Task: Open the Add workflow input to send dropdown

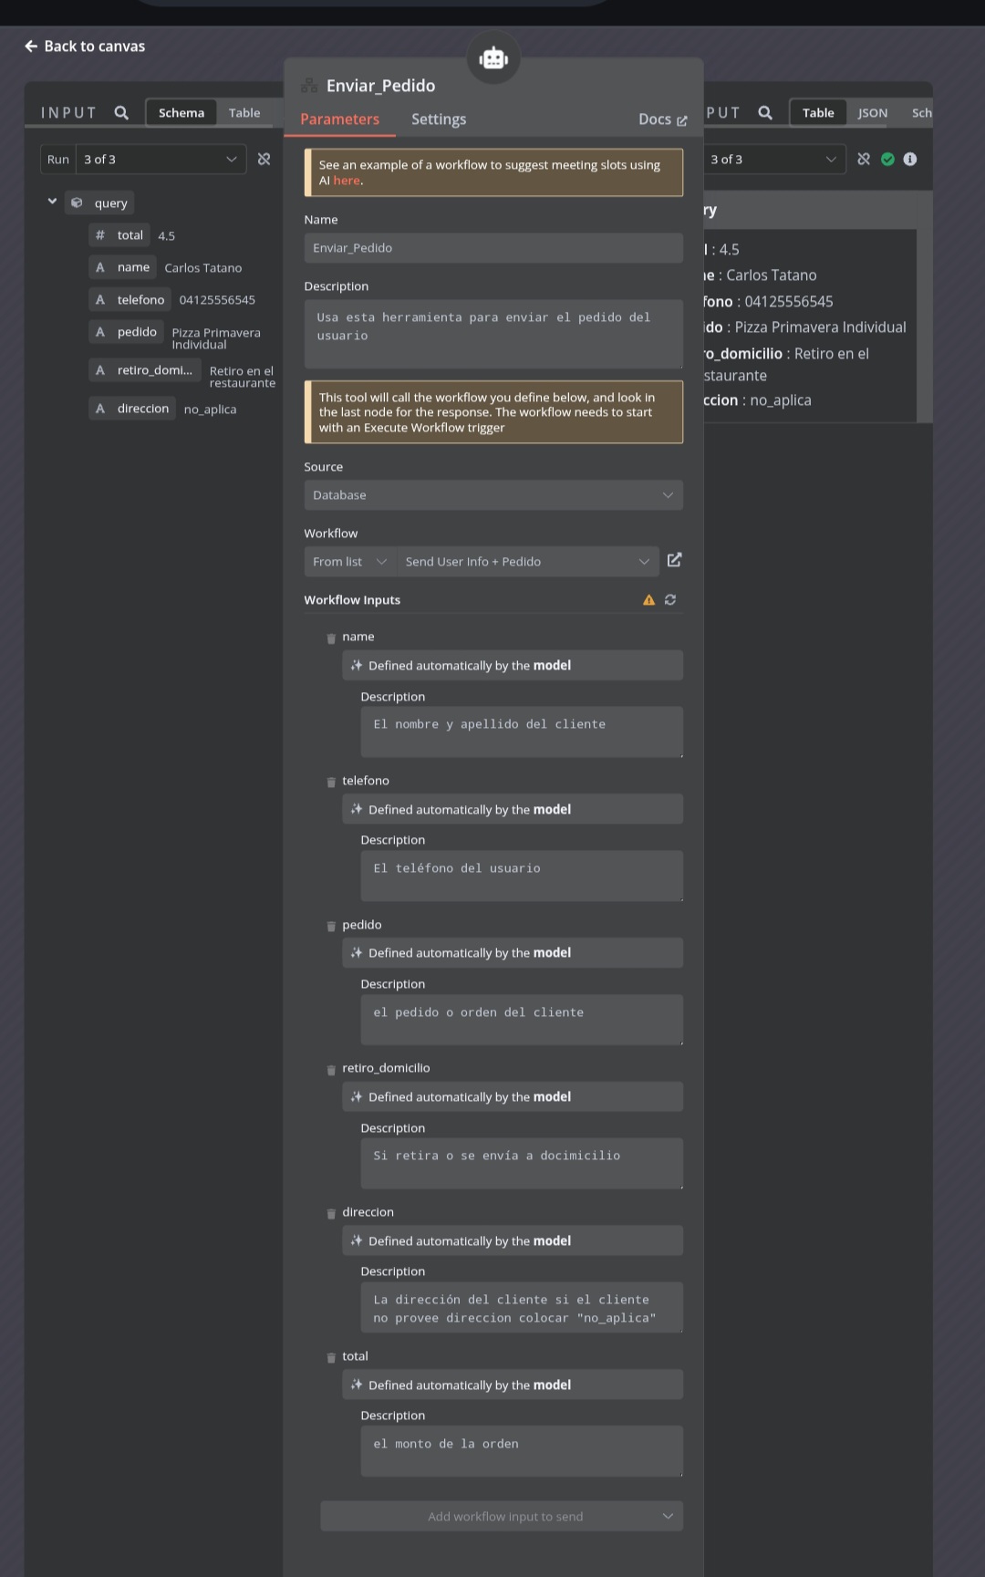Action: point(502,1516)
